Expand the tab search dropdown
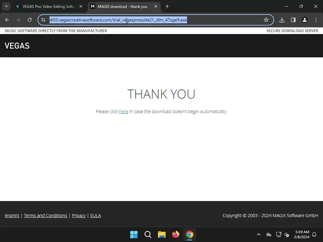323x242 pixels. click(x=6, y=6)
